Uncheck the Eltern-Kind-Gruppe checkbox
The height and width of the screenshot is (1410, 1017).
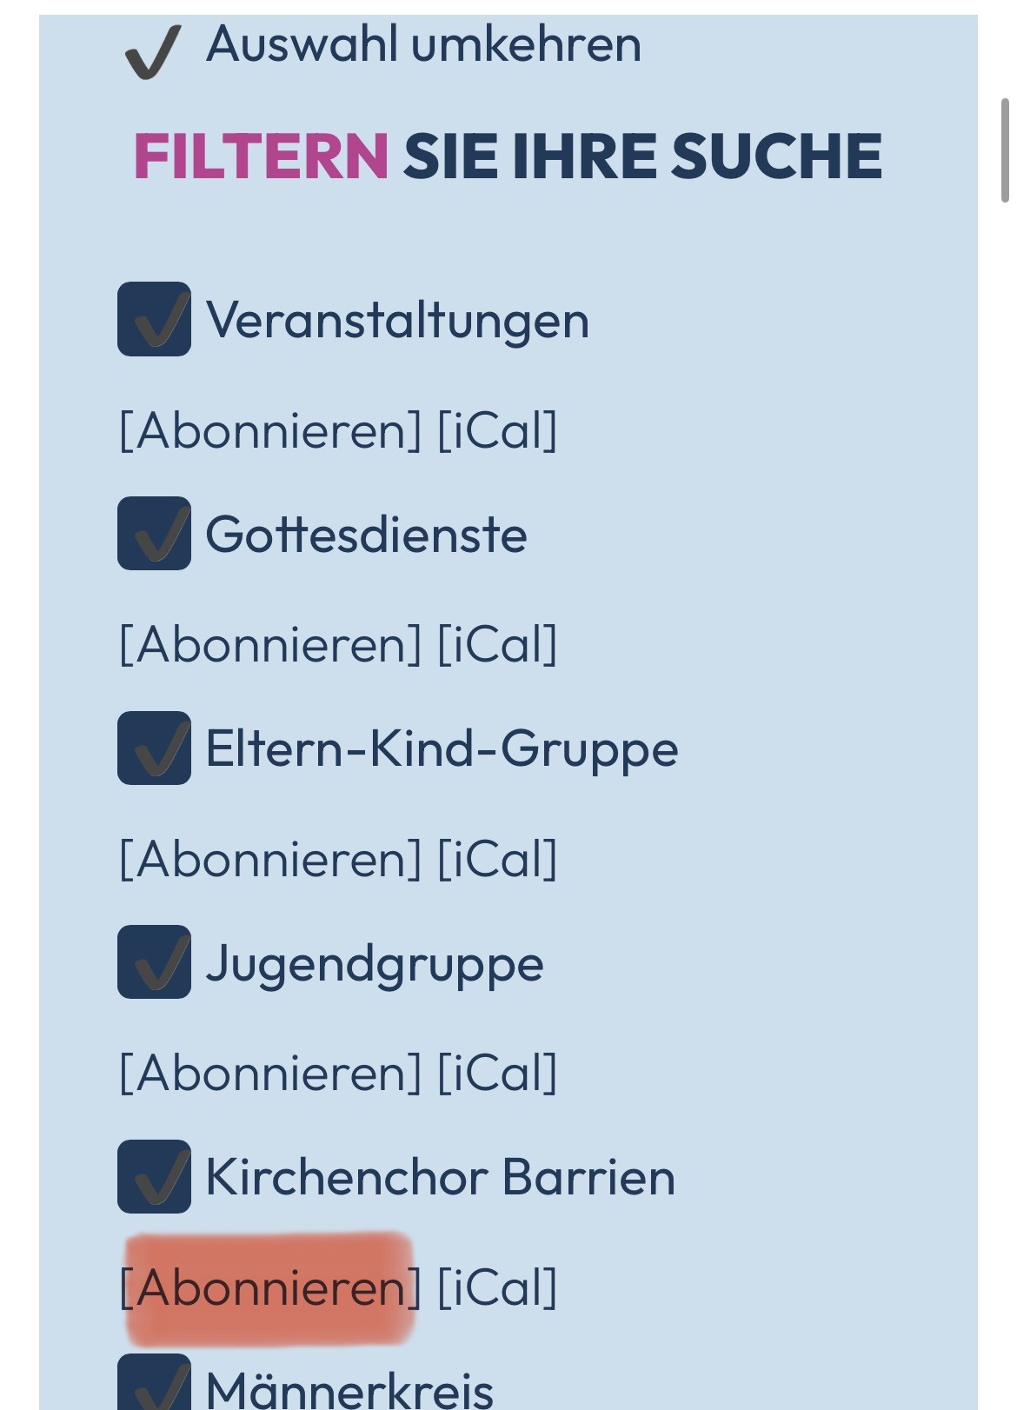point(155,748)
